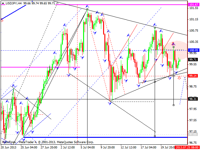This screenshot has height=150, width=200.
Task: Click the red arrow icon at left edge
Action: 2,20
